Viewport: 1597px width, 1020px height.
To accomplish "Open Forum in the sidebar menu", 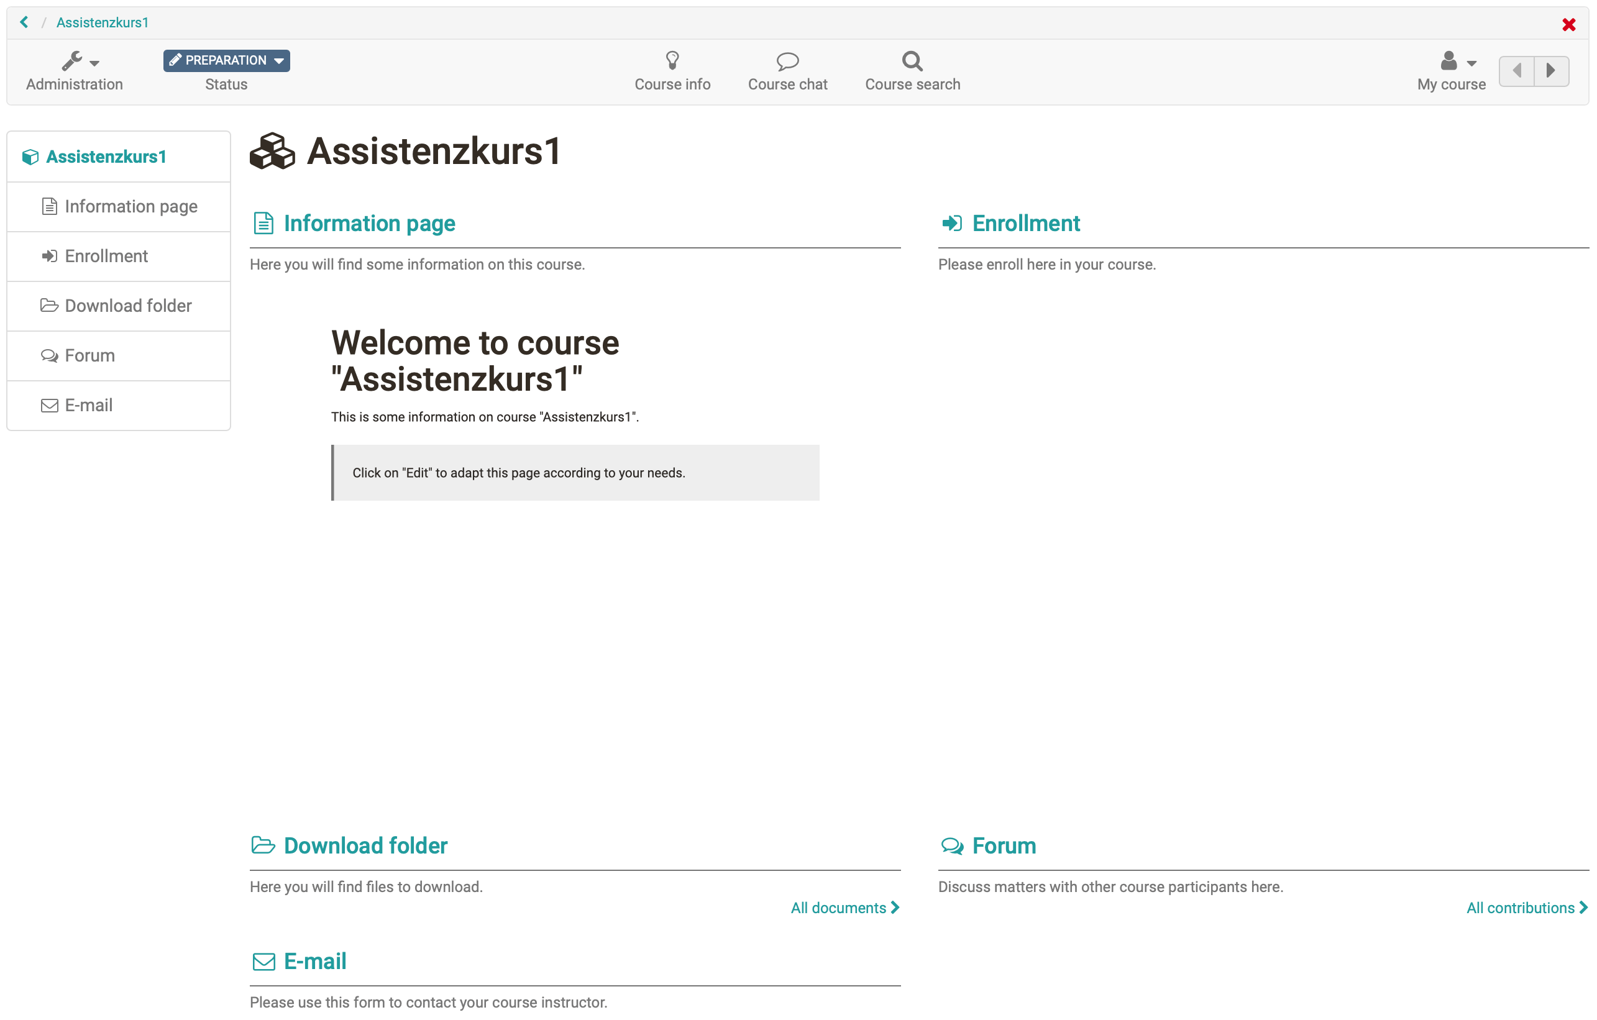I will (89, 355).
